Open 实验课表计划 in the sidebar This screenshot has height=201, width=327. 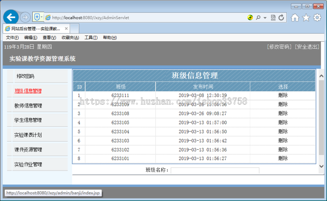[x=28, y=135]
